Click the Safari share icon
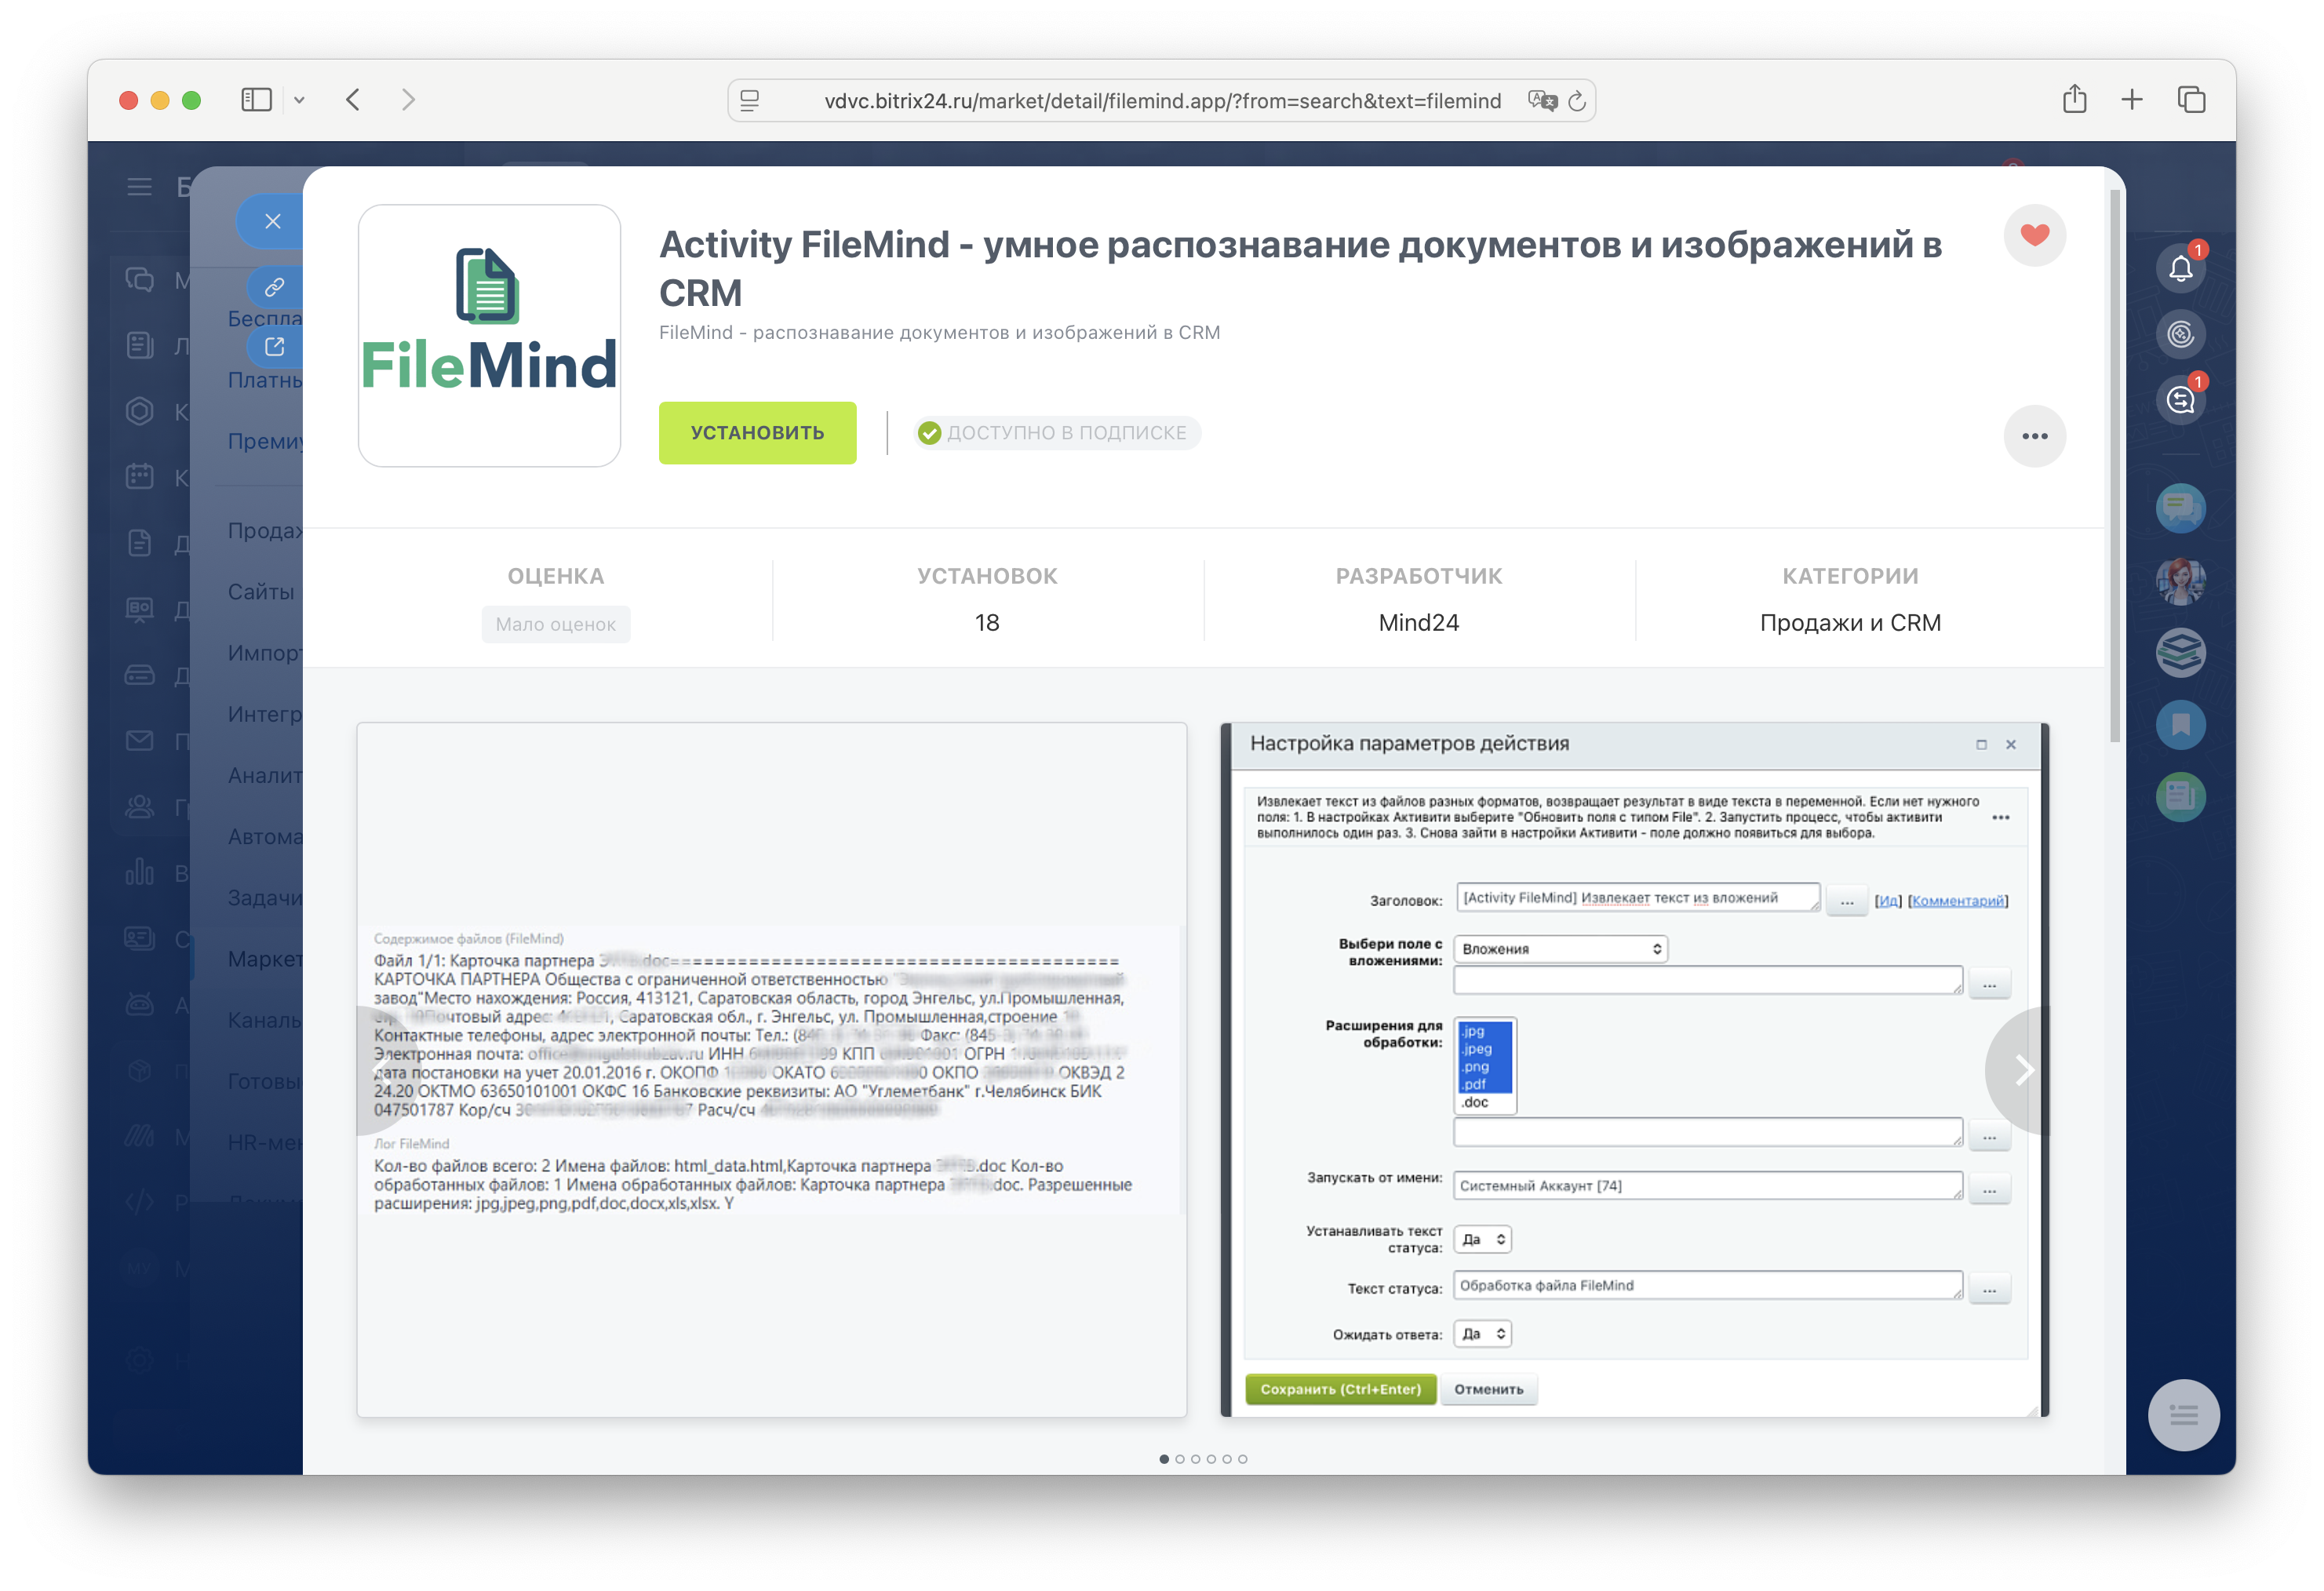Screen dimensions: 2324x1591 (x=2074, y=100)
